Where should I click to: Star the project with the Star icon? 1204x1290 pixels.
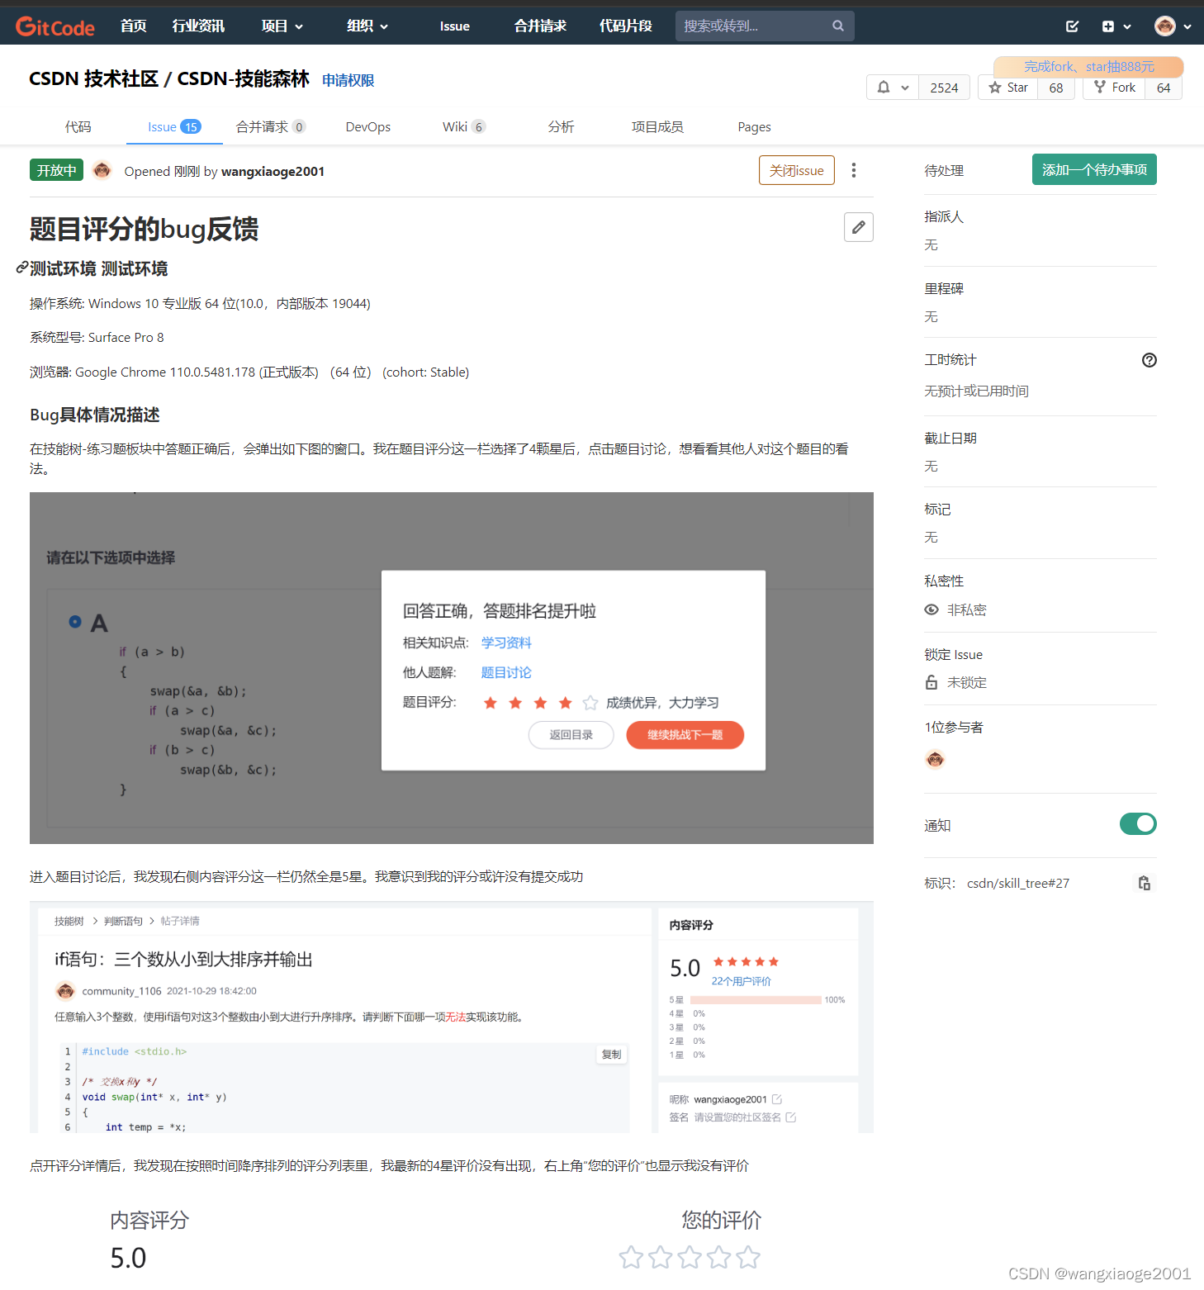click(995, 88)
